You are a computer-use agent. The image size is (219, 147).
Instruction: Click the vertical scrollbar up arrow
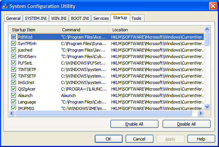[x=207, y=29]
